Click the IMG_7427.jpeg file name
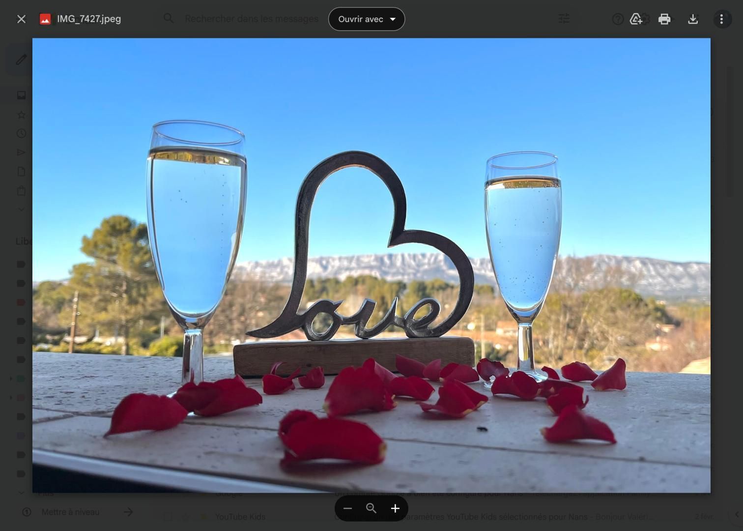The height and width of the screenshot is (531, 743). pos(89,19)
